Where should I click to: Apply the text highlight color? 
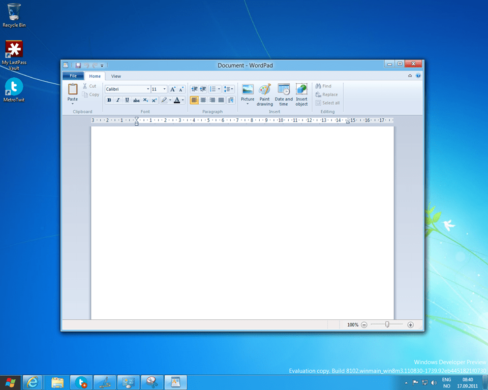pyautogui.click(x=164, y=100)
